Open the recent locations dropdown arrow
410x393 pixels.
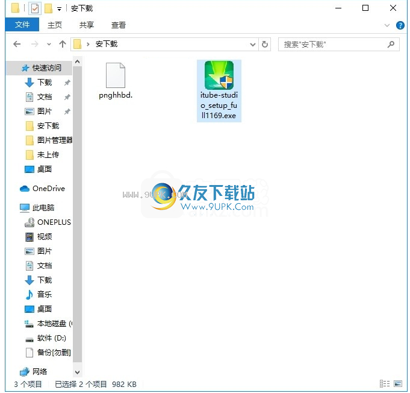coord(49,44)
